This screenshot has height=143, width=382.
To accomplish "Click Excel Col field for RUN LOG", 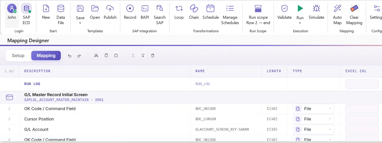I will 362,84.
